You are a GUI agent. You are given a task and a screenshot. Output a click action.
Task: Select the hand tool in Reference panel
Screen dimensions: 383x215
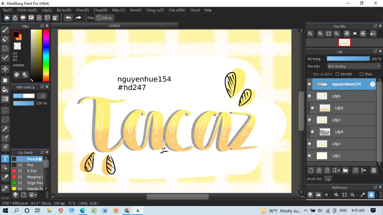tap(371, 194)
